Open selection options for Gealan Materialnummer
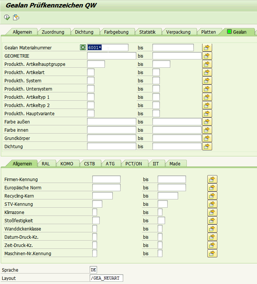The image size is (257, 284). [83, 48]
